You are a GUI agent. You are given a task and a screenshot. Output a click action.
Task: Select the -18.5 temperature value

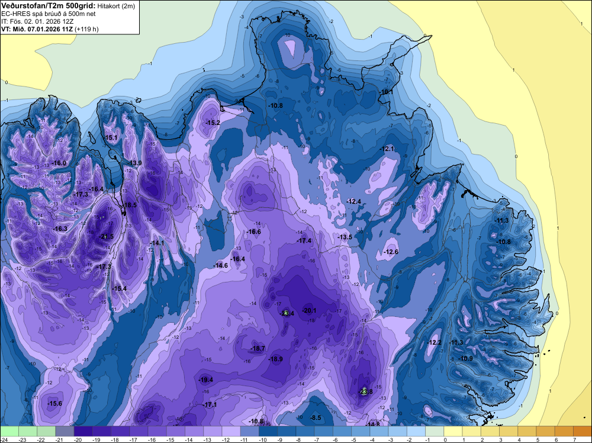point(130,205)
